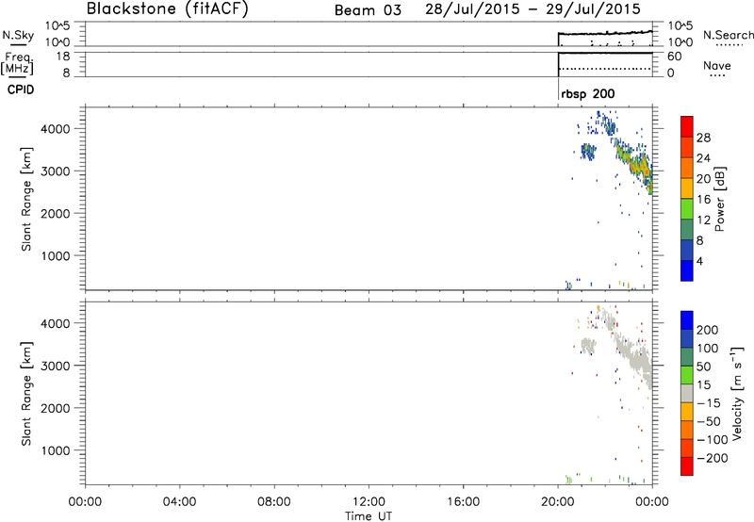Click the blue top segment of Velocity color bar
The width and height of the screenshot is (754, 522).
[687, 320]
